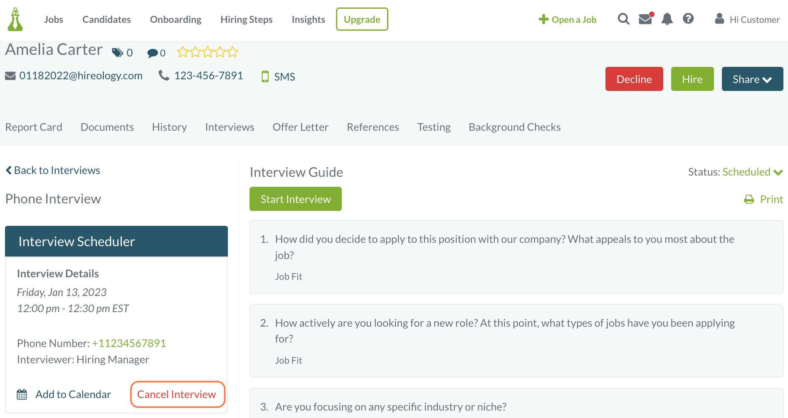The image size is (788, 418).
Task: Open the mail inbox envelope icon
Action: click(x=645, y=19)
